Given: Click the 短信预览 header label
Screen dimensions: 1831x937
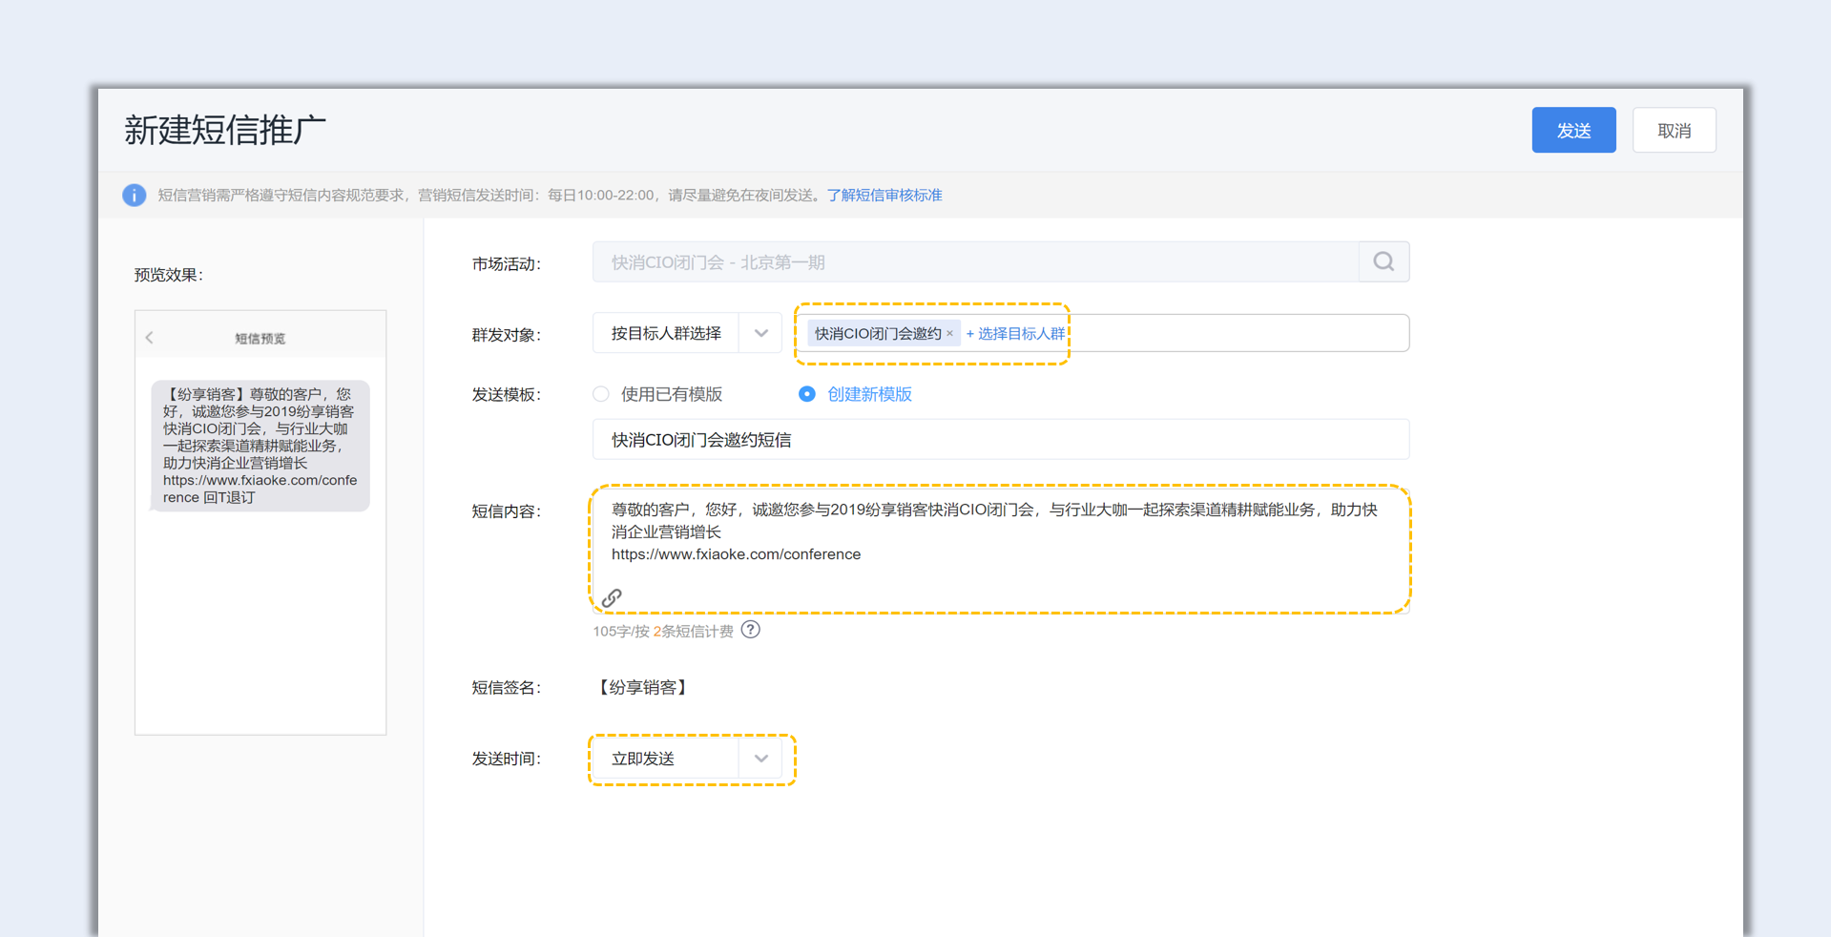Looking at the screenshot, I should pyautogui.click(x=260, y=338).
